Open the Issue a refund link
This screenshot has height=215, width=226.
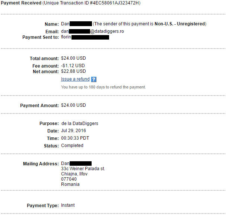[x=75, y=79]
